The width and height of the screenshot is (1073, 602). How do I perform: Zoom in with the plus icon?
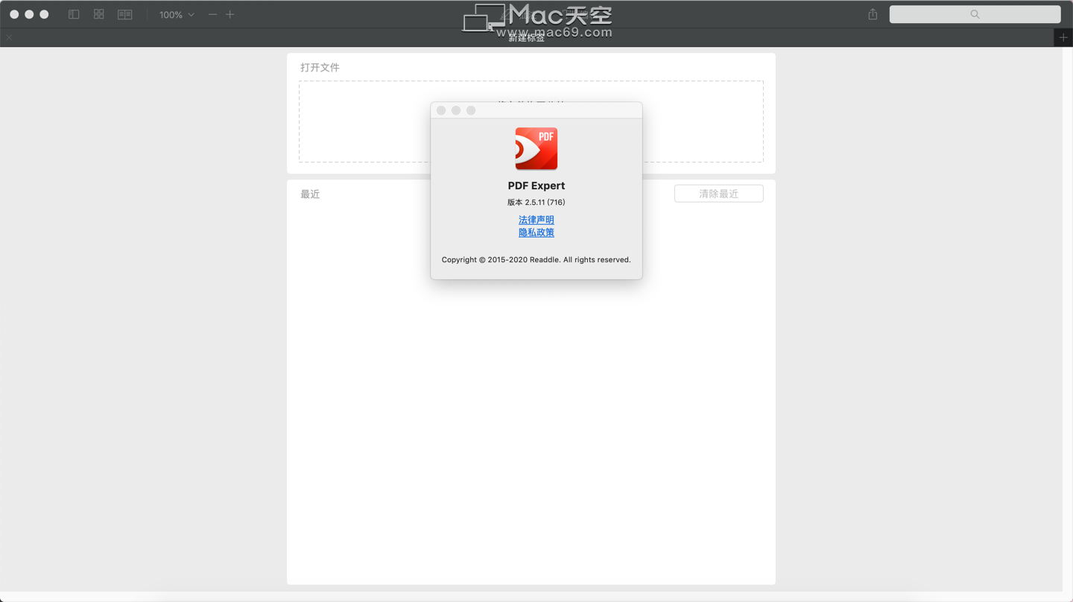click(x=230, y=14)
